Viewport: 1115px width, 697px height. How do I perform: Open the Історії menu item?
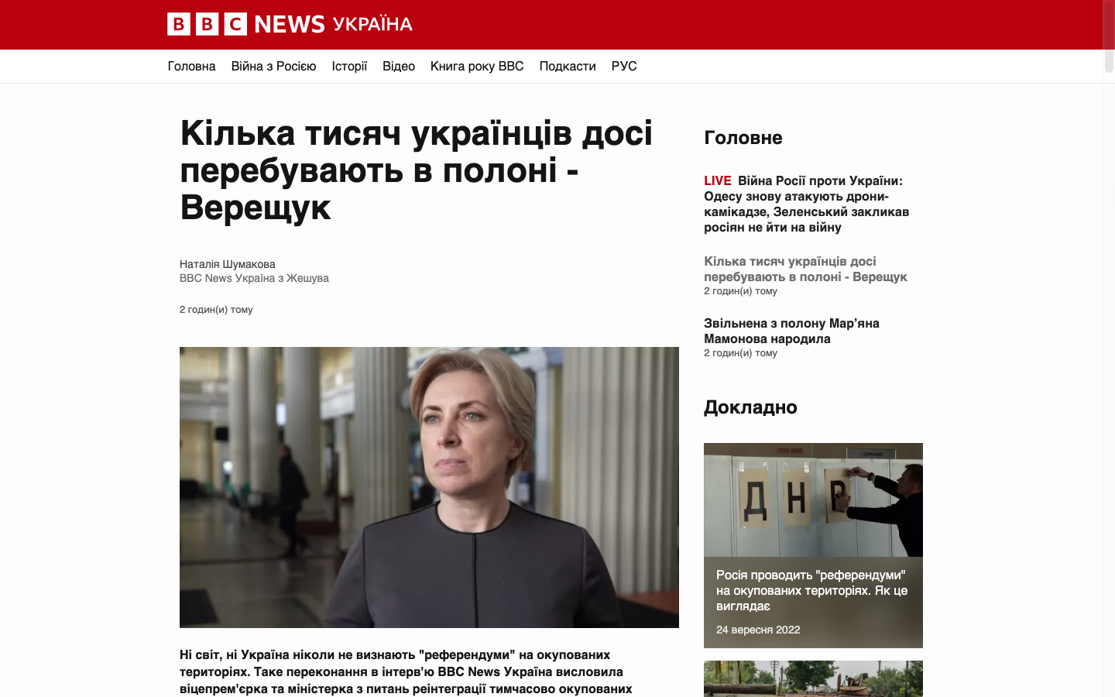349,67
